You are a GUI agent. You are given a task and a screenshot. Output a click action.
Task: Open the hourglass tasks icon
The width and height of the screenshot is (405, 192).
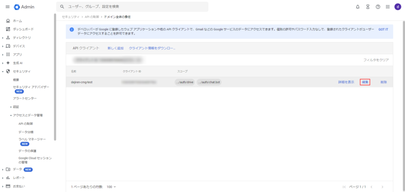click(368, 7)
